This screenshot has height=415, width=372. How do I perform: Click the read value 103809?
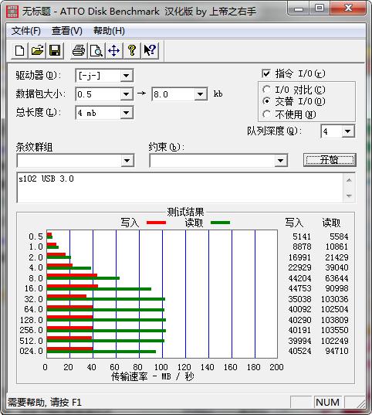click(x=335, y=320)
